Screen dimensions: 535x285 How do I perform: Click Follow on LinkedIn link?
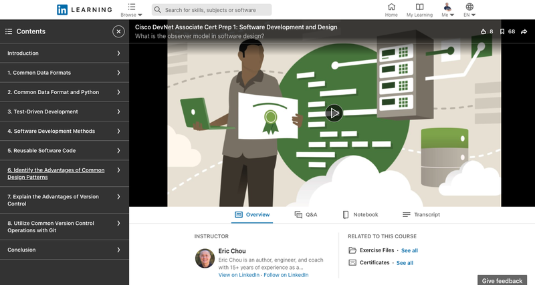[286, 275]
